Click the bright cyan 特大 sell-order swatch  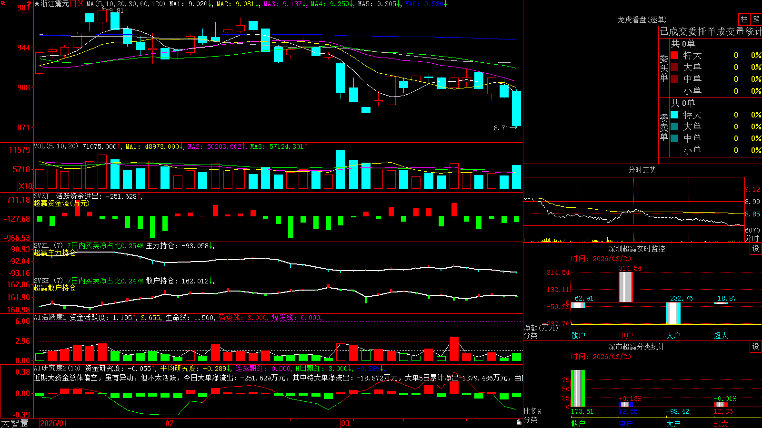(x=674, y=115)
